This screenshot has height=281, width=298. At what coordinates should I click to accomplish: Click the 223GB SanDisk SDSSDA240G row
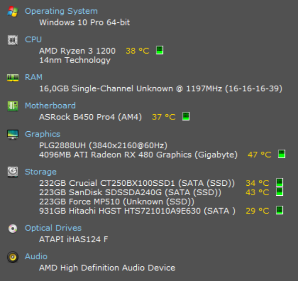[130, 192]
